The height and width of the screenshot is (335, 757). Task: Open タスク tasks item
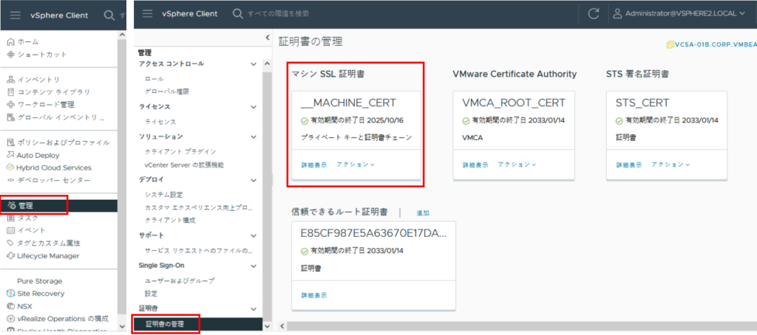tap(23, 218)
